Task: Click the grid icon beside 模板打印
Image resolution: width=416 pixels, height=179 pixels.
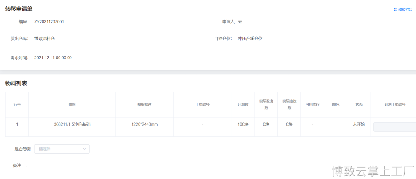Action: [x=395, y=9]
